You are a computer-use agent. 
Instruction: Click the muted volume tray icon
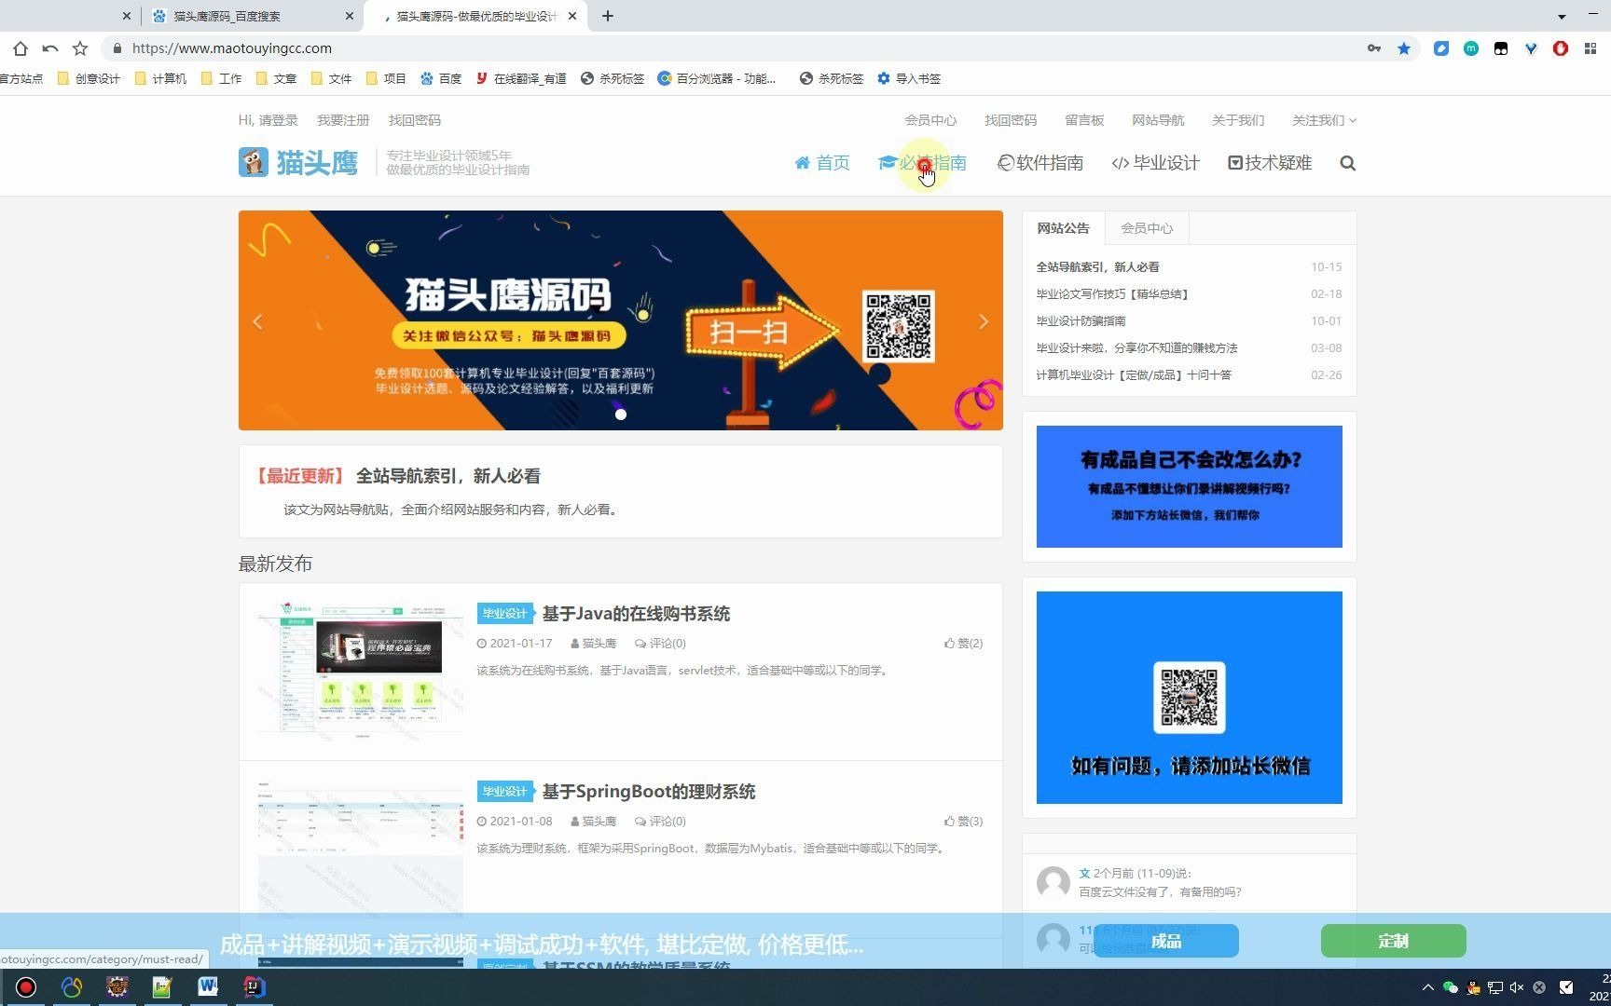pyautogui.click(x=1517, y=987)
